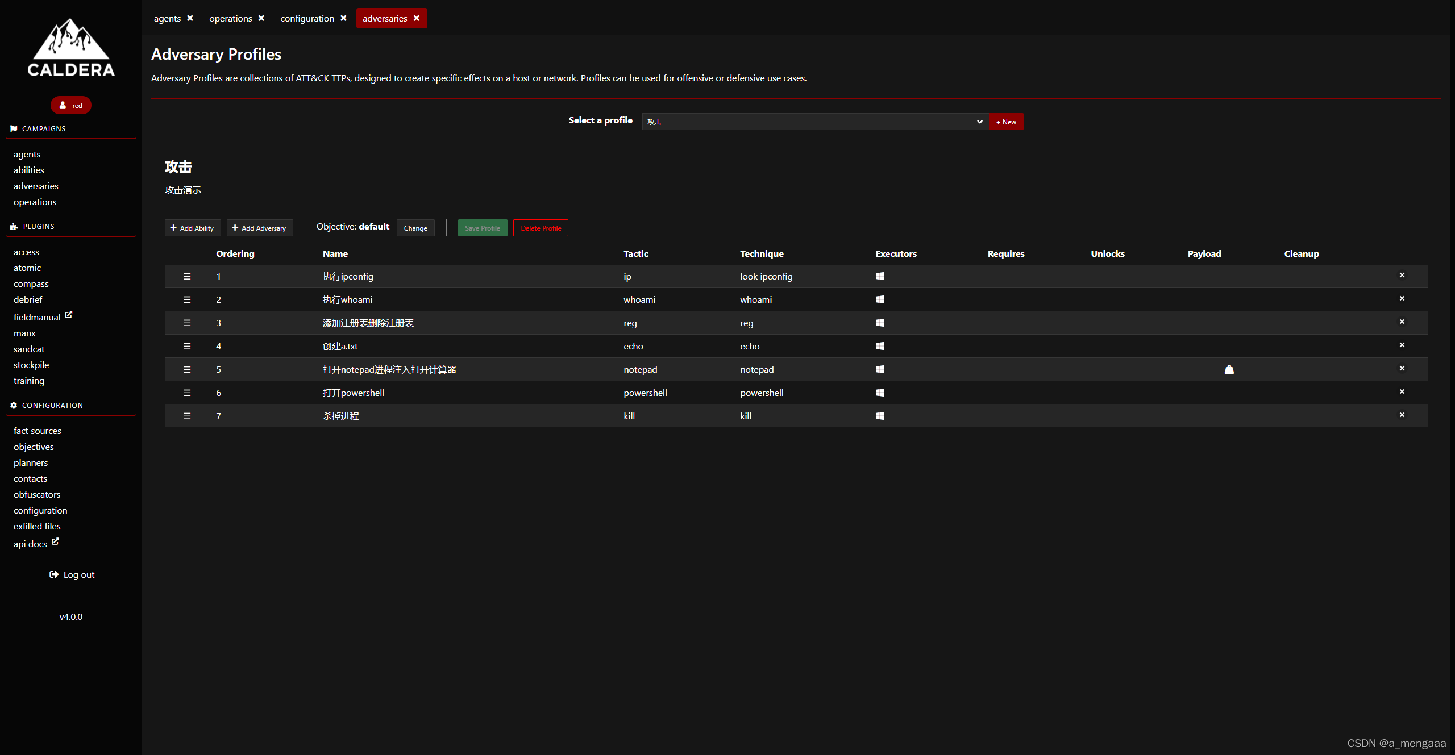Image resolution: width=1455 pixels, height=755 pixels.
Task: Remove 杀掉进程 ability with its X
Action: coord(1402,415)
